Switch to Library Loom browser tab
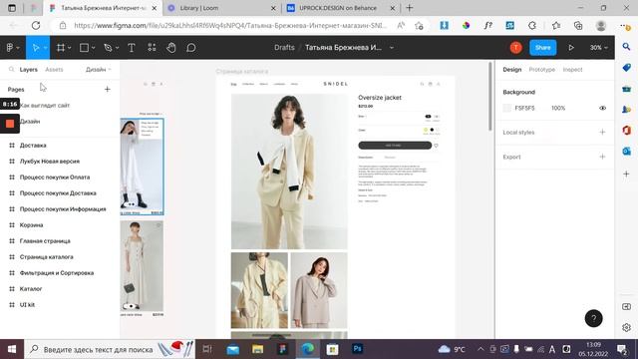Image resolution: width=638 pixels, height=359 pixels. click(x=221, y=8)
